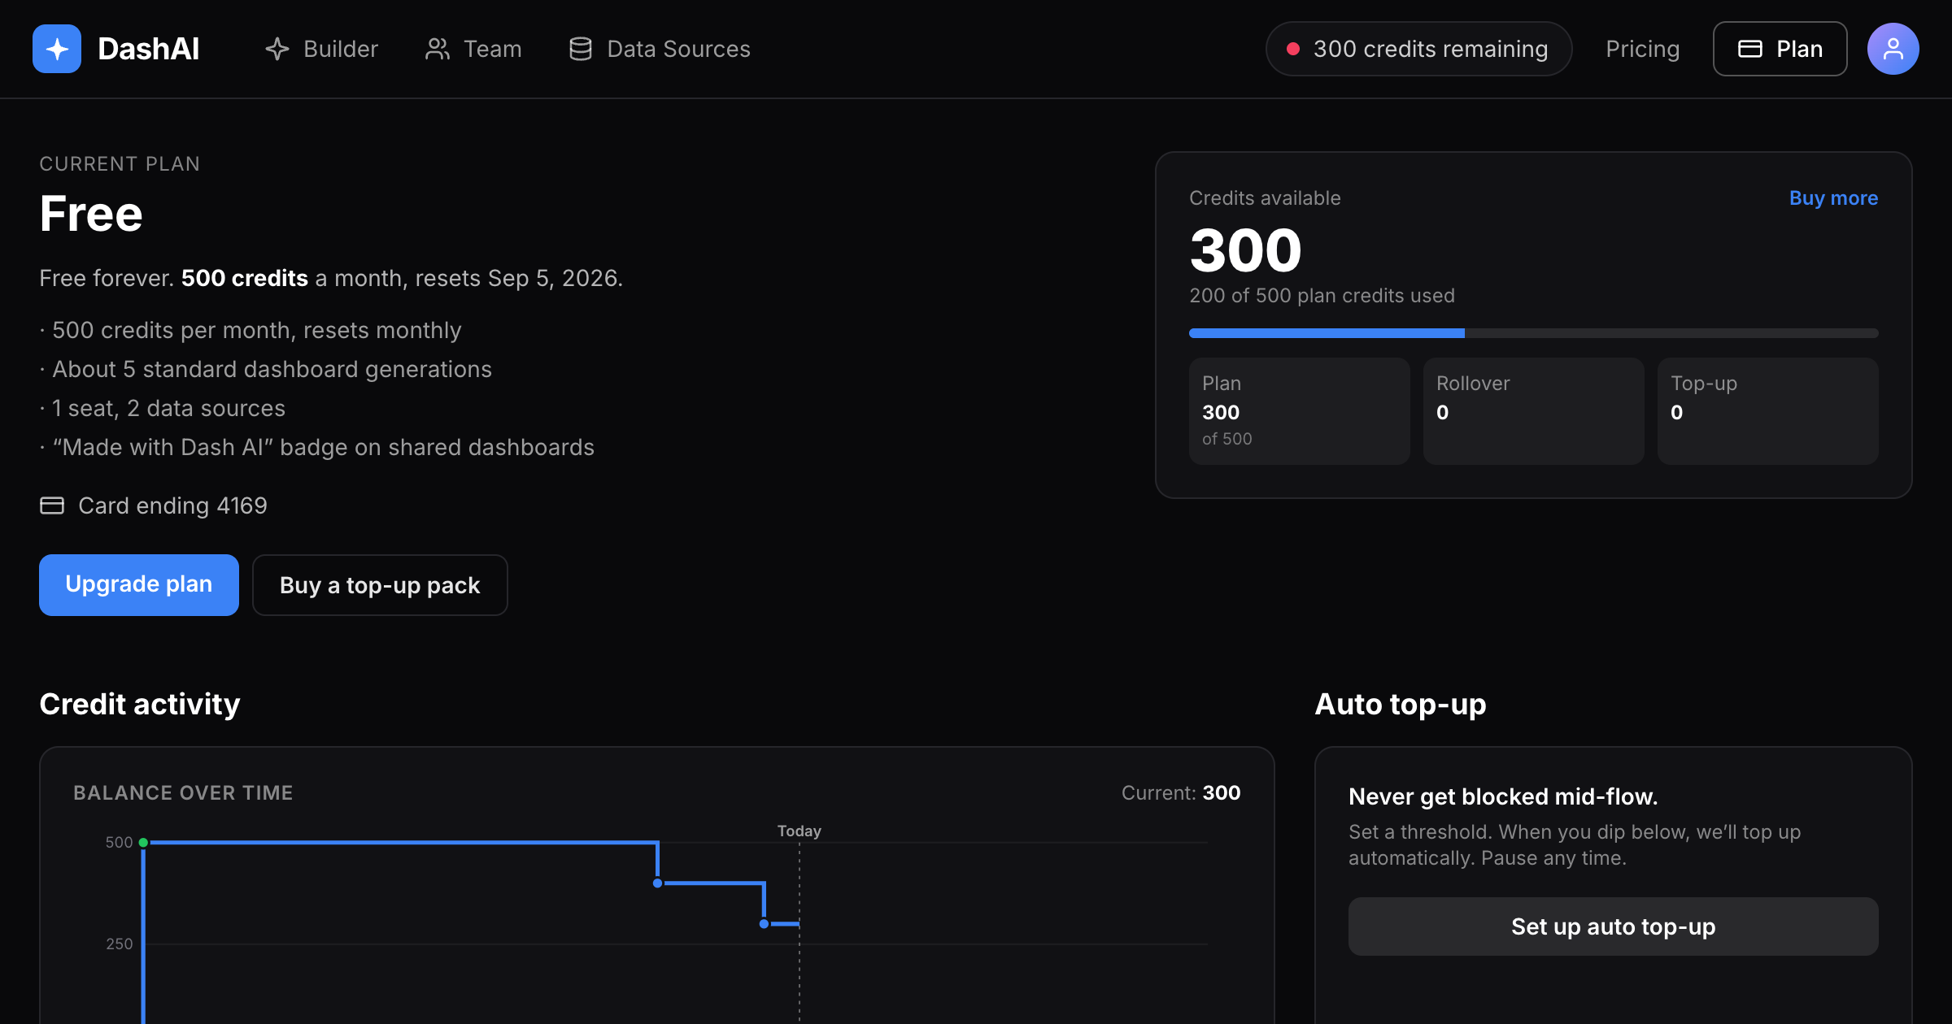Viewport: 1952px width, 1024px height.
Task: Click the large 300 credits available number
Action: pos(1245,250)
